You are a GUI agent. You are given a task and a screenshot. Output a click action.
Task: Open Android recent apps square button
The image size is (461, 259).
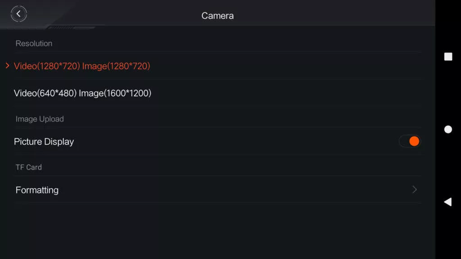pyautogui.click(x=448, y=57)
